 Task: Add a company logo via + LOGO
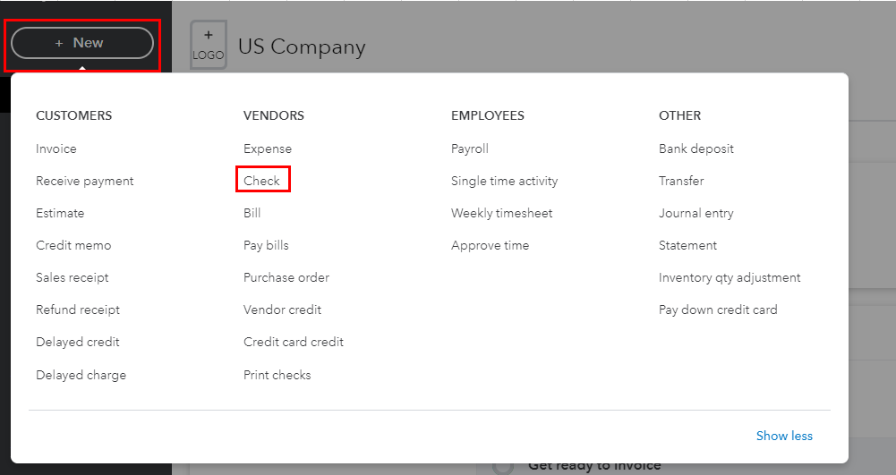coord(208,45)
